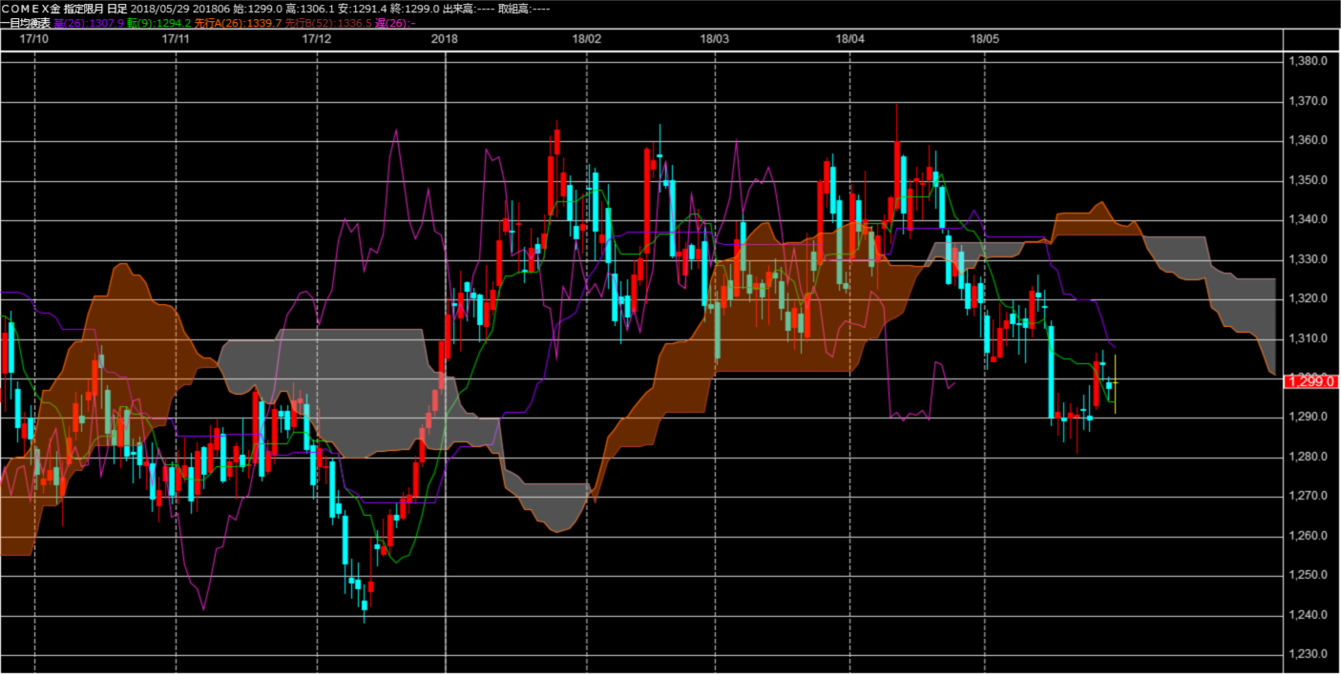Click the 出来高 volume label

pyautogui.click(x=469, y=8)
